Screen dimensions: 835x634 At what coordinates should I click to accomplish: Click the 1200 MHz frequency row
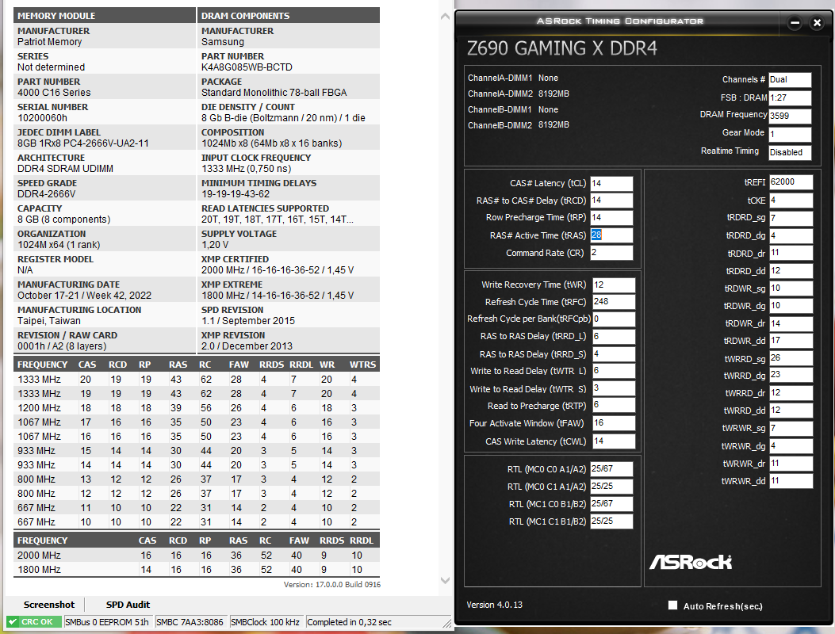(x=197, y=408)
